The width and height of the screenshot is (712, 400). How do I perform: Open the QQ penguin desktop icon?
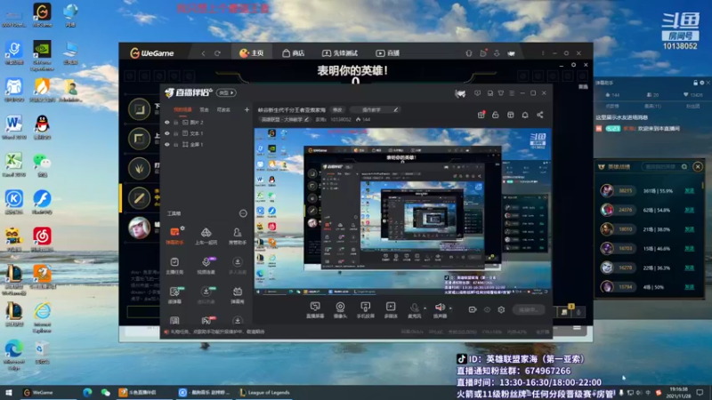tap(42, 127)
